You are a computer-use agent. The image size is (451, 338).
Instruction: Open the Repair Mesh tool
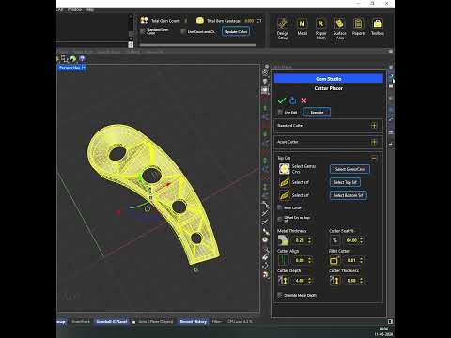320,28
